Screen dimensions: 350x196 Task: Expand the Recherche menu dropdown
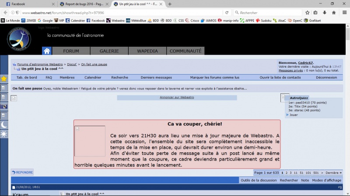click(x=119, y=78)
